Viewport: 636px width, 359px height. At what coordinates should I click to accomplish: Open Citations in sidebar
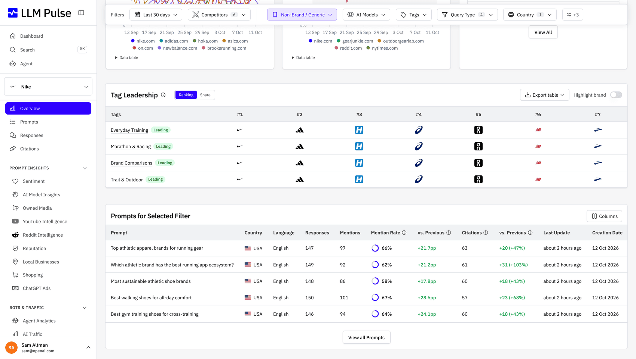(x=48, y=149)
